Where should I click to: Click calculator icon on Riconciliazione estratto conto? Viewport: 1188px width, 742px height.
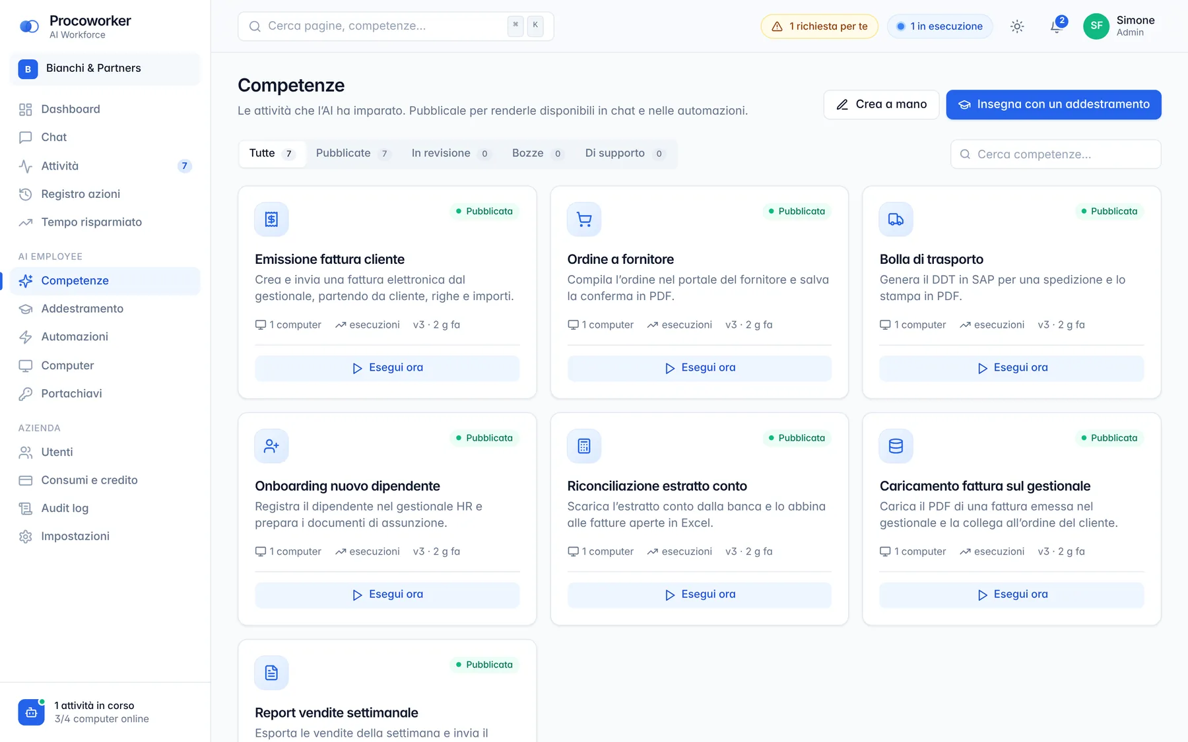[x=584, y=446]
